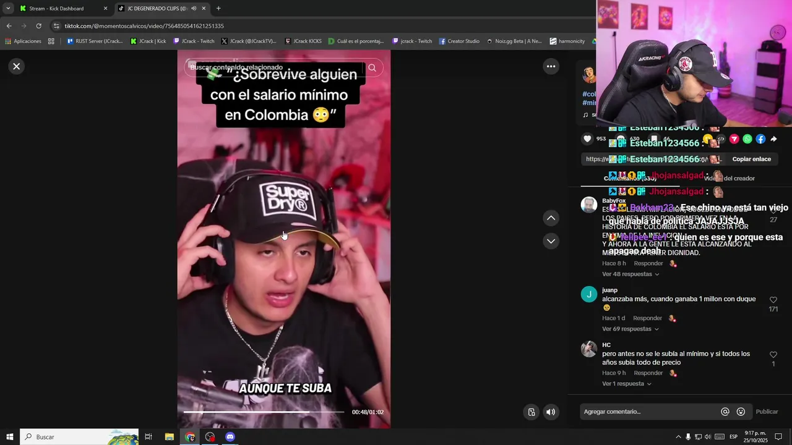
Task: Expand 'Ver 1 respuesta' under HC
Action: [627, 384]
